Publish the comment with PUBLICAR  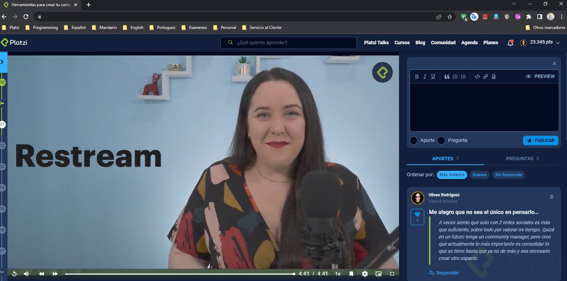pyautogui.click(x=541, y=140)
